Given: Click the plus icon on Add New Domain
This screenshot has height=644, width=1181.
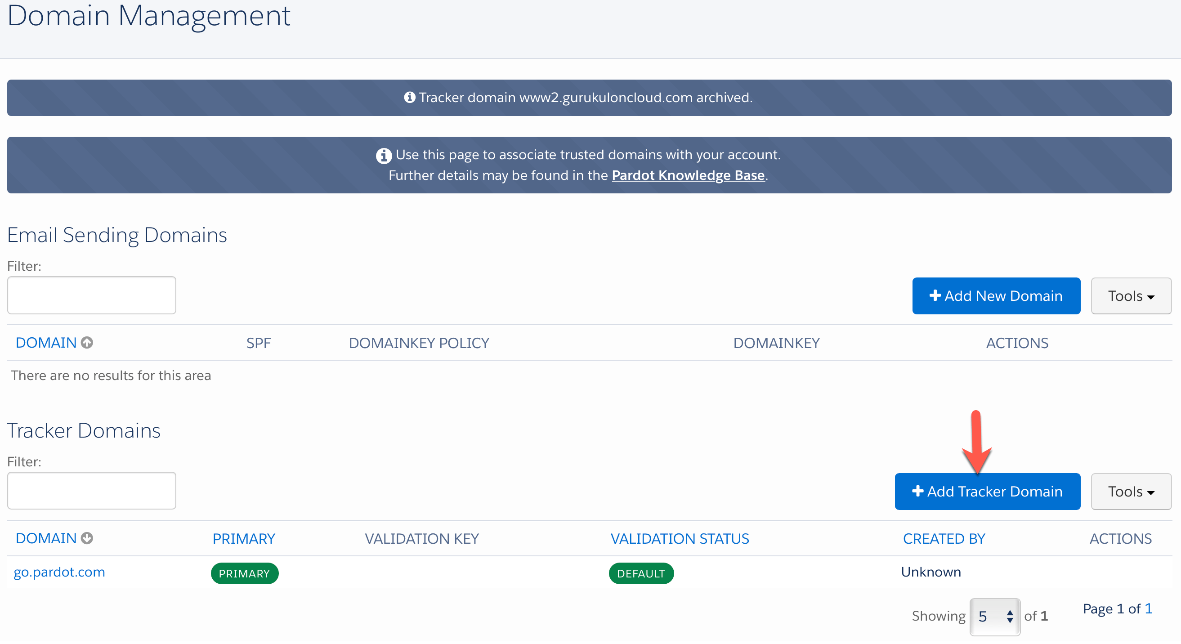Looking at the screenshot, I should point(935,295).
